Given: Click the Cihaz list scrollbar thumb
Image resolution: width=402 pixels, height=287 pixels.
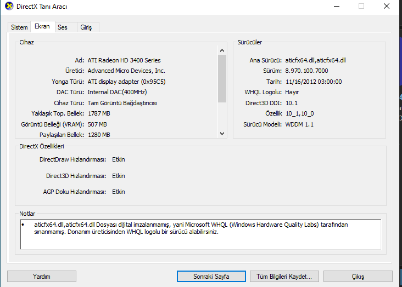Looking at the screenshot, I should [x=222, y=78].
